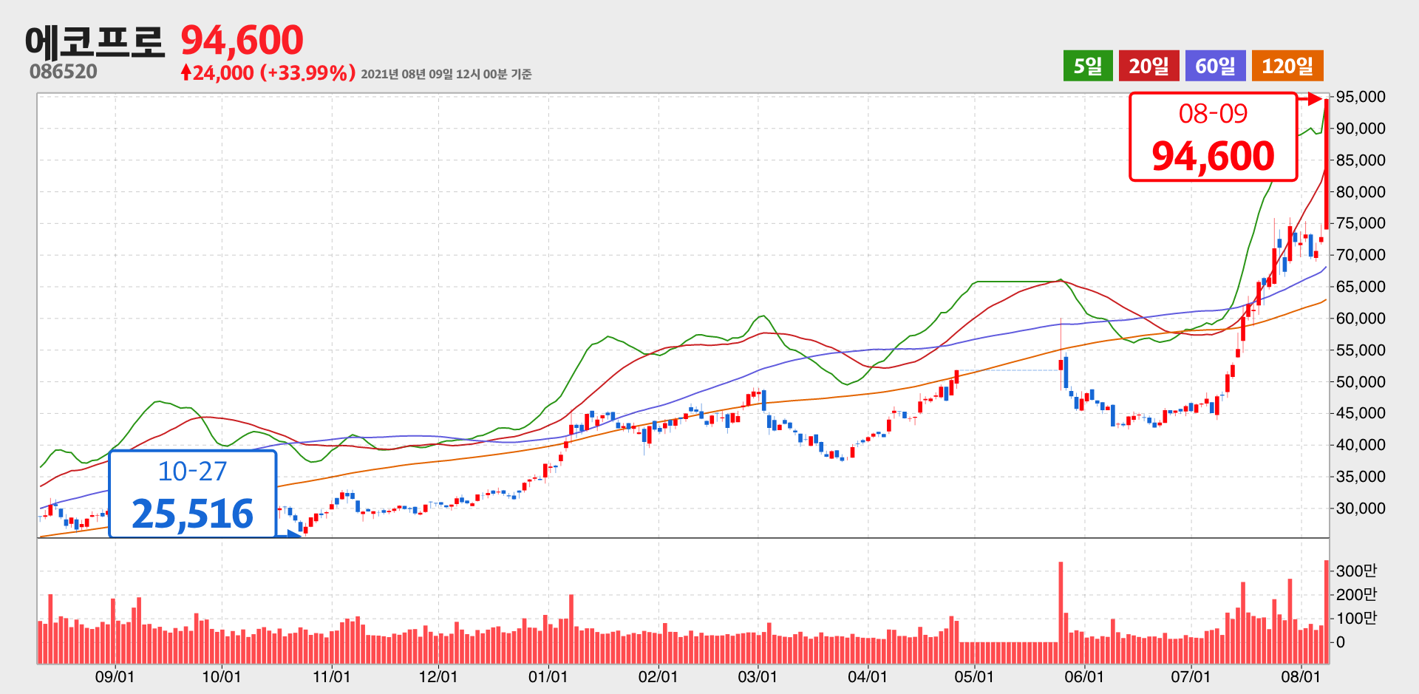The width and height of the screenshot is (1419, 694).
Task: Click the 30,000 price axis label
Action: [1361, 508]
